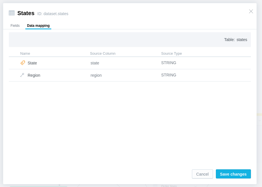Click the 'Table: states' label
The image size is (262, 187).
click(236, 40)
